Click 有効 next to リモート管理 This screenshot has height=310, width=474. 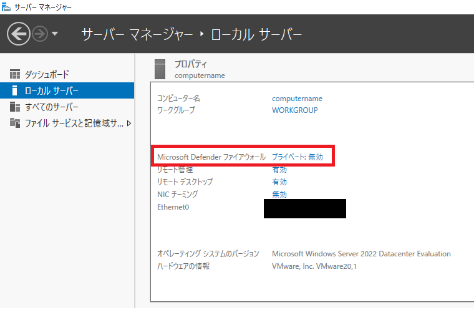point(279,170)
